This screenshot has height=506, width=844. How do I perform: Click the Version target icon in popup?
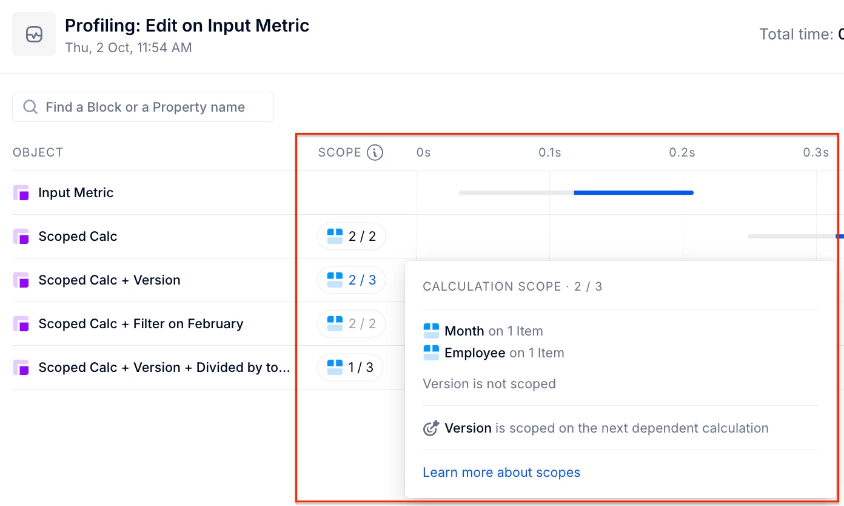pyautogui.click(x=430, y=428)
